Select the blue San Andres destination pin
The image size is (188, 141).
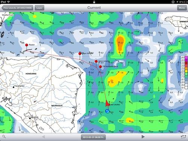(107, 111)
